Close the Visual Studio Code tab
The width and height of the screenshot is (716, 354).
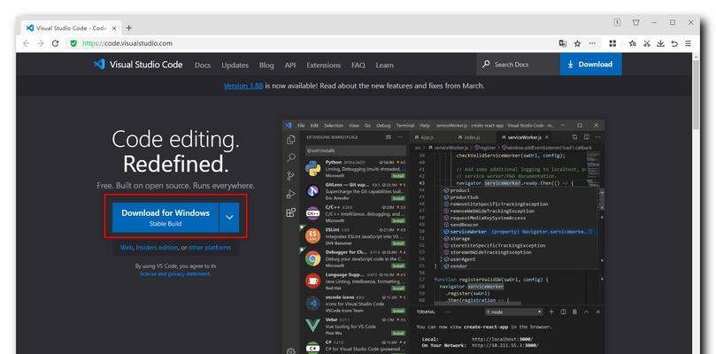pos(114,27)
